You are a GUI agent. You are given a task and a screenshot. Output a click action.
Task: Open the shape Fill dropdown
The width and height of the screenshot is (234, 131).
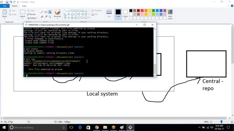click(x=95, y=14)
